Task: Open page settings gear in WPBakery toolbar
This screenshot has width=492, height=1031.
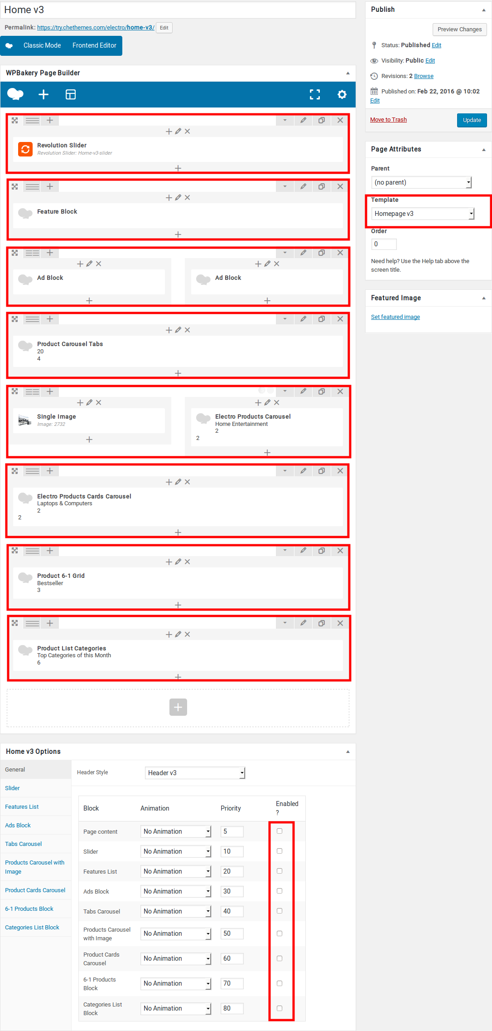Action: click(x=342, y=94)
